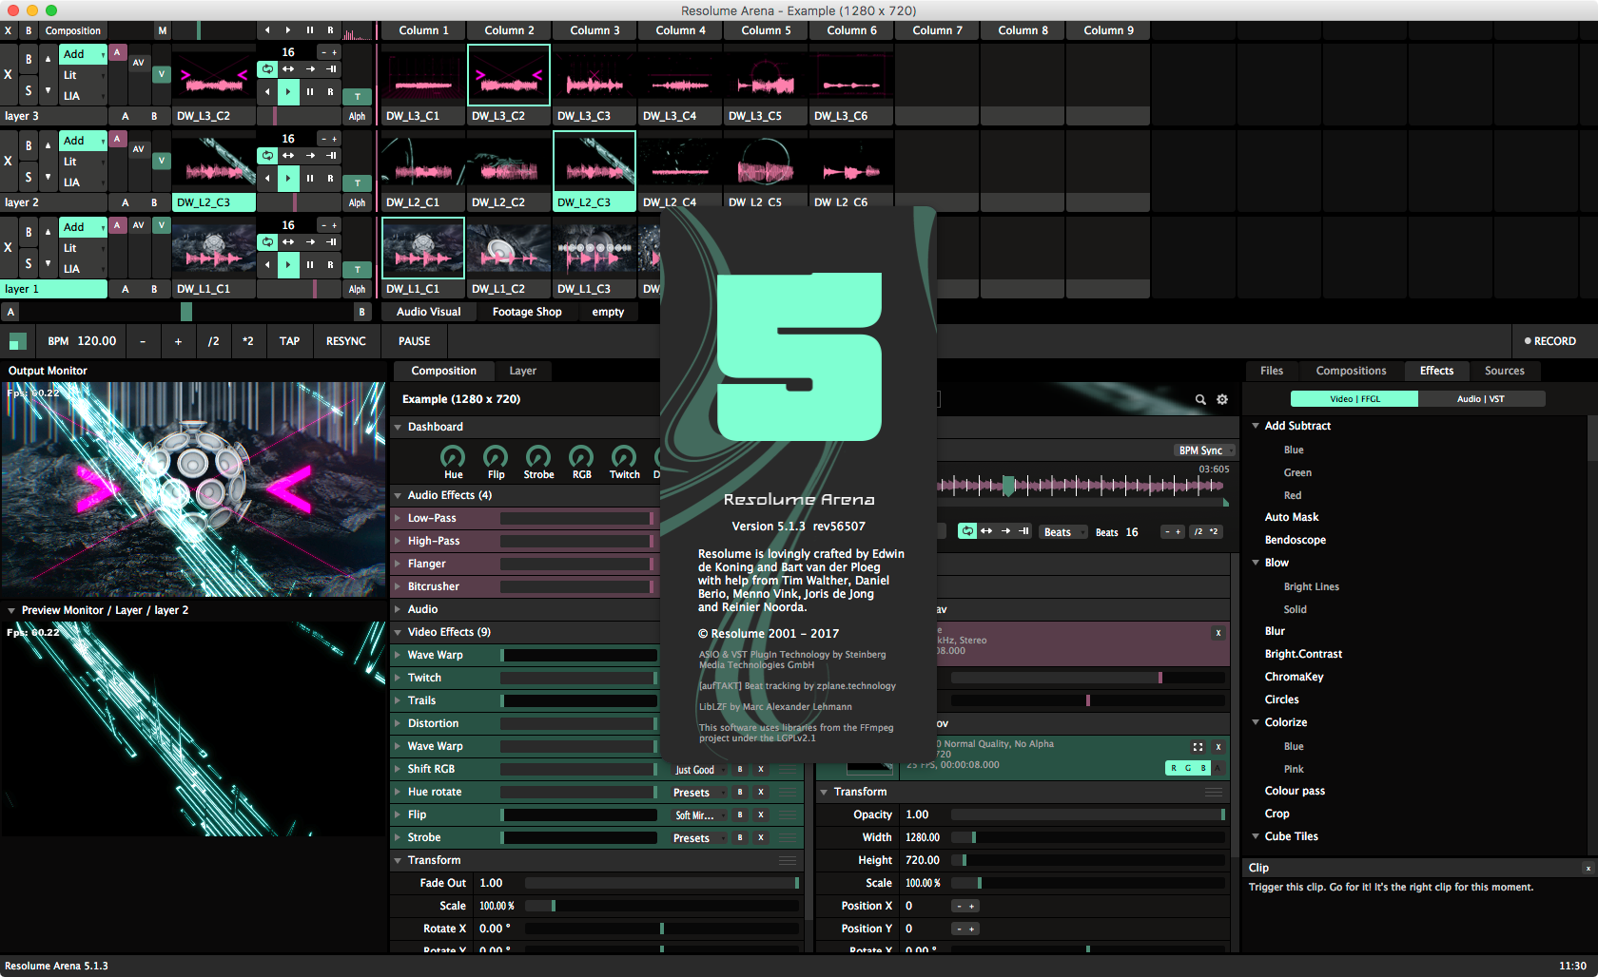1598x977 pixels.
Task: Switch to the Compositions tab
Action: point(1351,371)
